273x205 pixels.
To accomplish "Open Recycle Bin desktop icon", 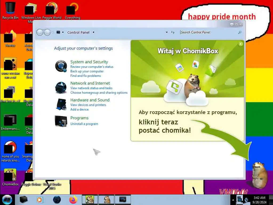I will [10, 10].
